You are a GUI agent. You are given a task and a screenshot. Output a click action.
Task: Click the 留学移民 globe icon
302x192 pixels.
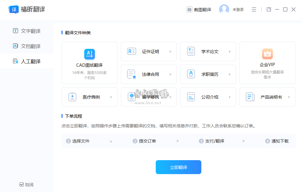point(131,97)
